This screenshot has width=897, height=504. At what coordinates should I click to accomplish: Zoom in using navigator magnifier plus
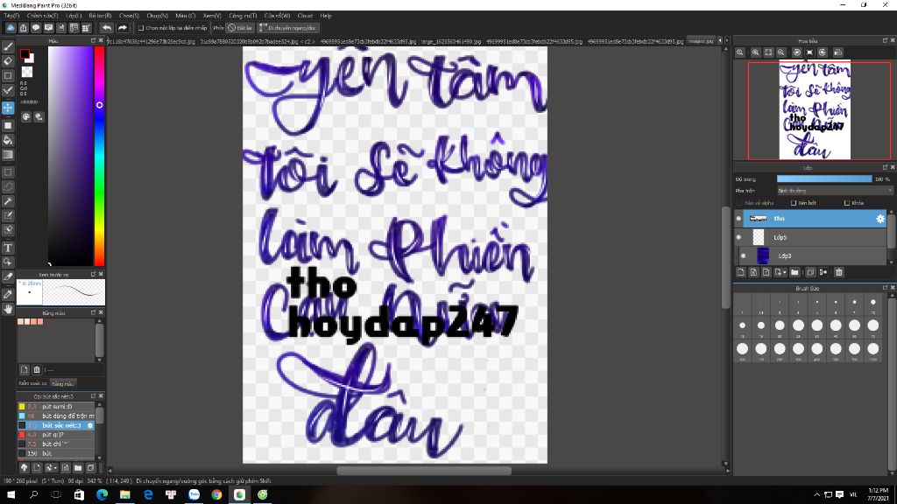[x=756, y=52]
